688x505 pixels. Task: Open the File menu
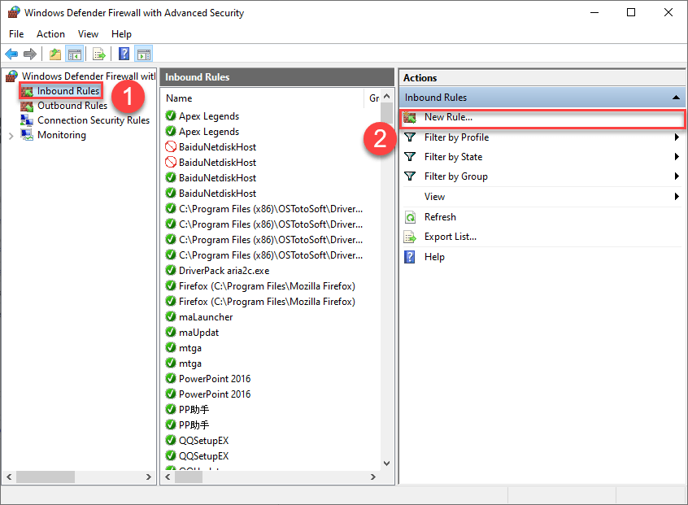tap(16, 34)
